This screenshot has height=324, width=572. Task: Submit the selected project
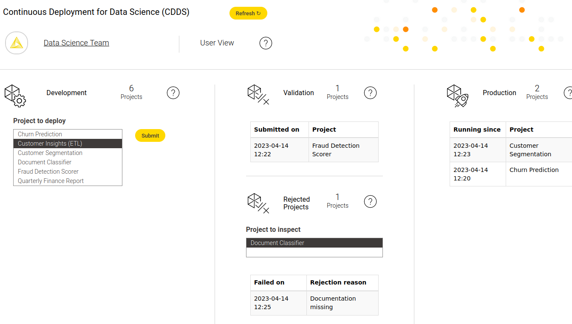(x=150, y=135)
